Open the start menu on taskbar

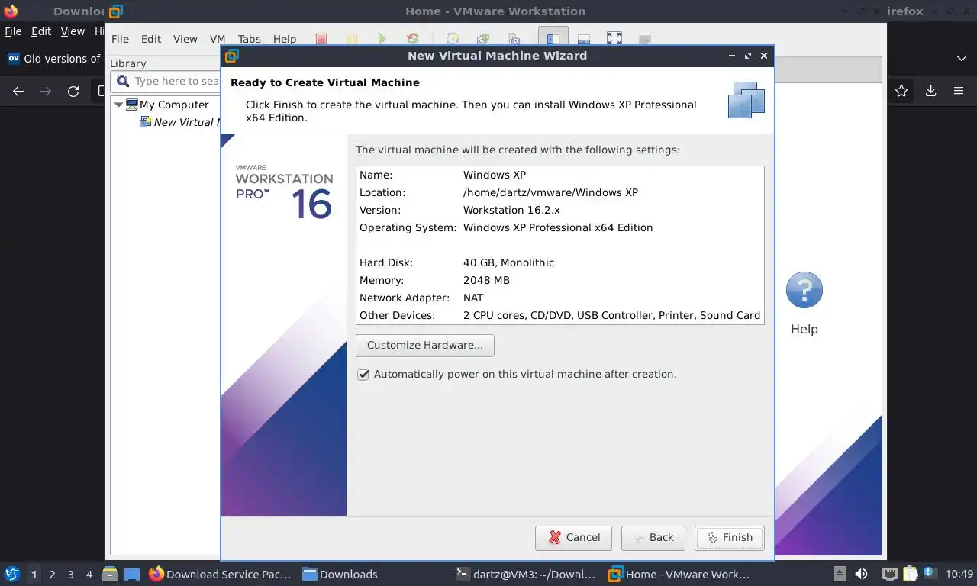[12, 574]
